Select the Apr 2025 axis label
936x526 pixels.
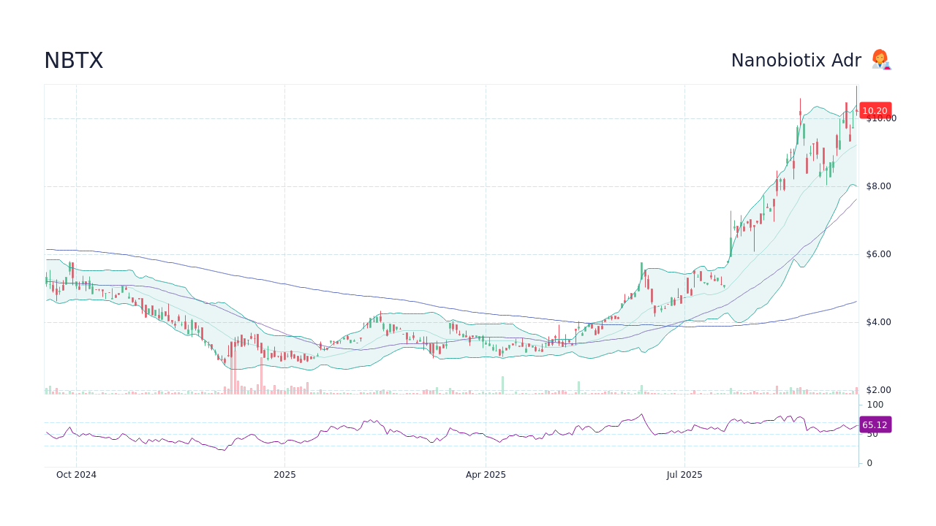click(485, 474)
